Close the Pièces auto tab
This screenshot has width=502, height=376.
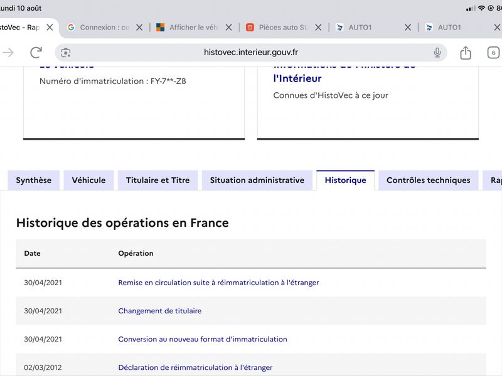point(318,28)
